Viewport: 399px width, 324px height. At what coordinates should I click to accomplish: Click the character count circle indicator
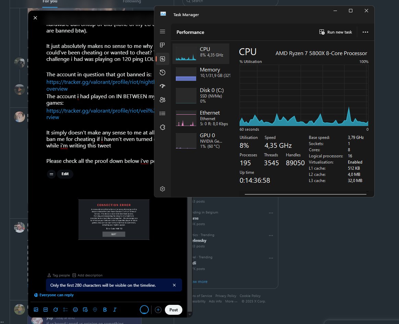click(144, 310)
